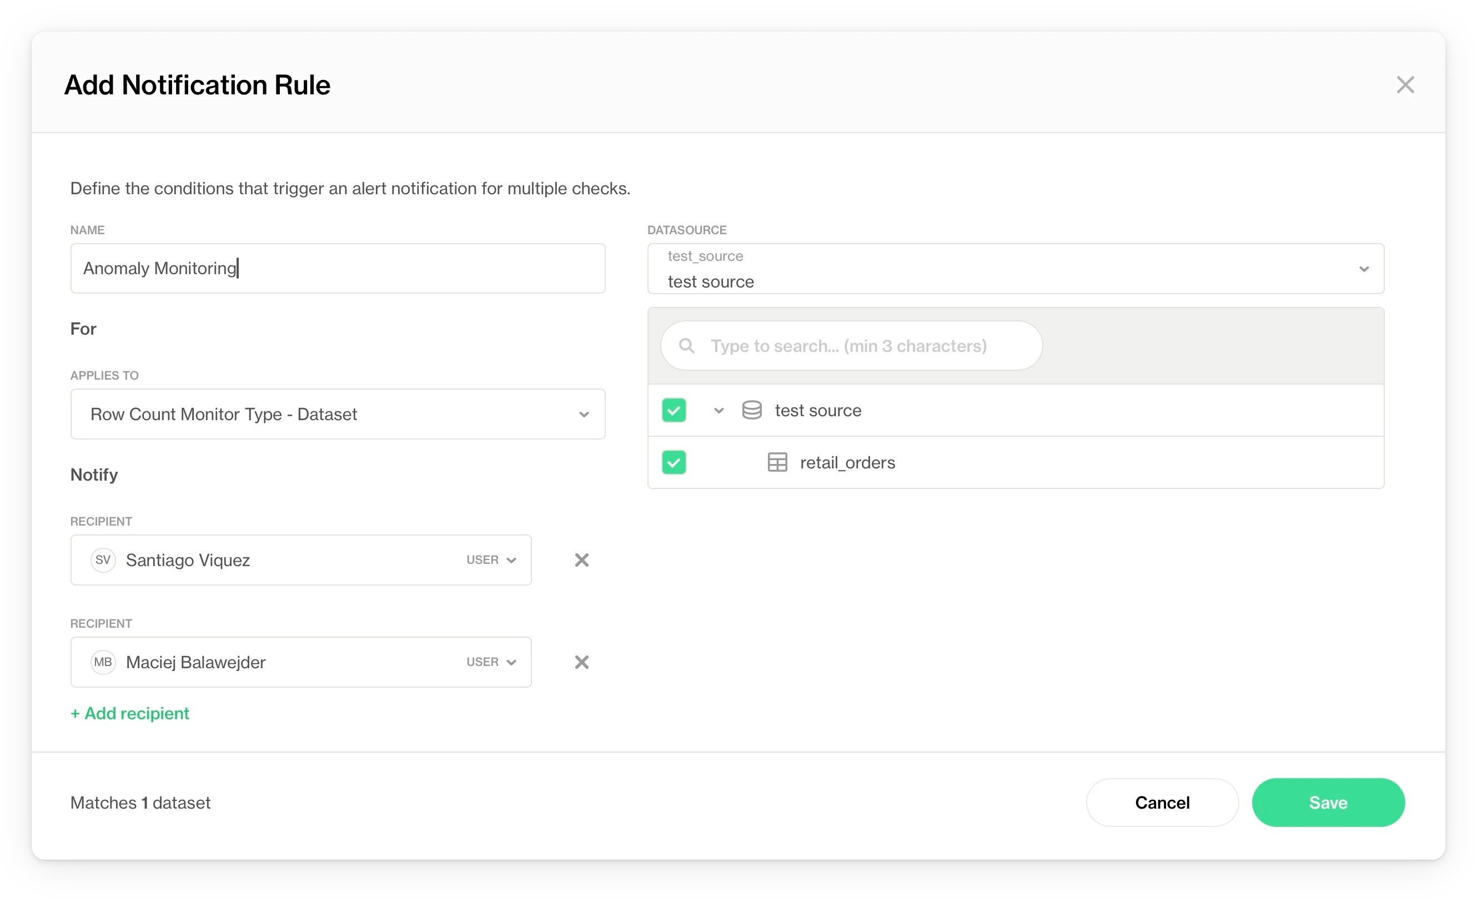Click the Save button
Viewport: 1477px width, 898px height.
click(1328, 803)
